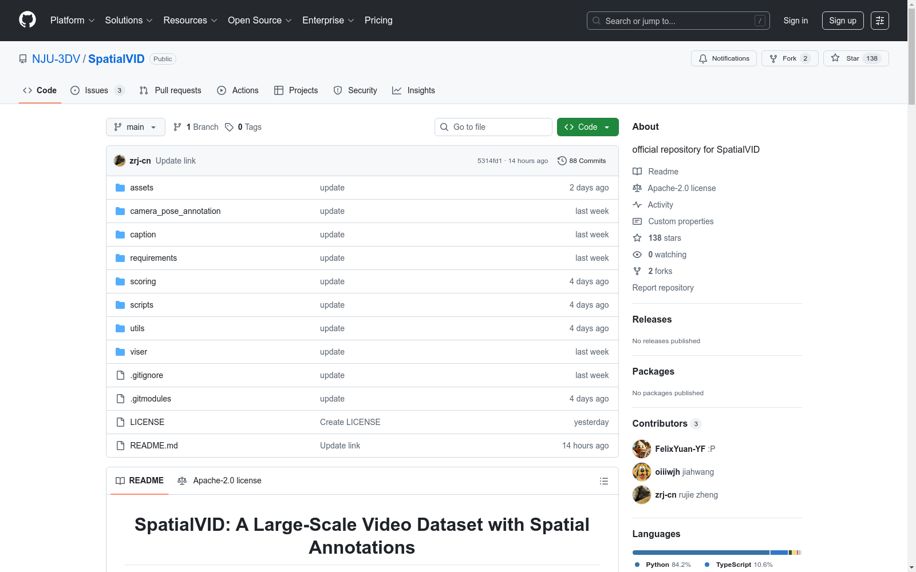Expand the Enterprise menu
The height and width of the screenshot is (572, 916).
coord(329,21)
